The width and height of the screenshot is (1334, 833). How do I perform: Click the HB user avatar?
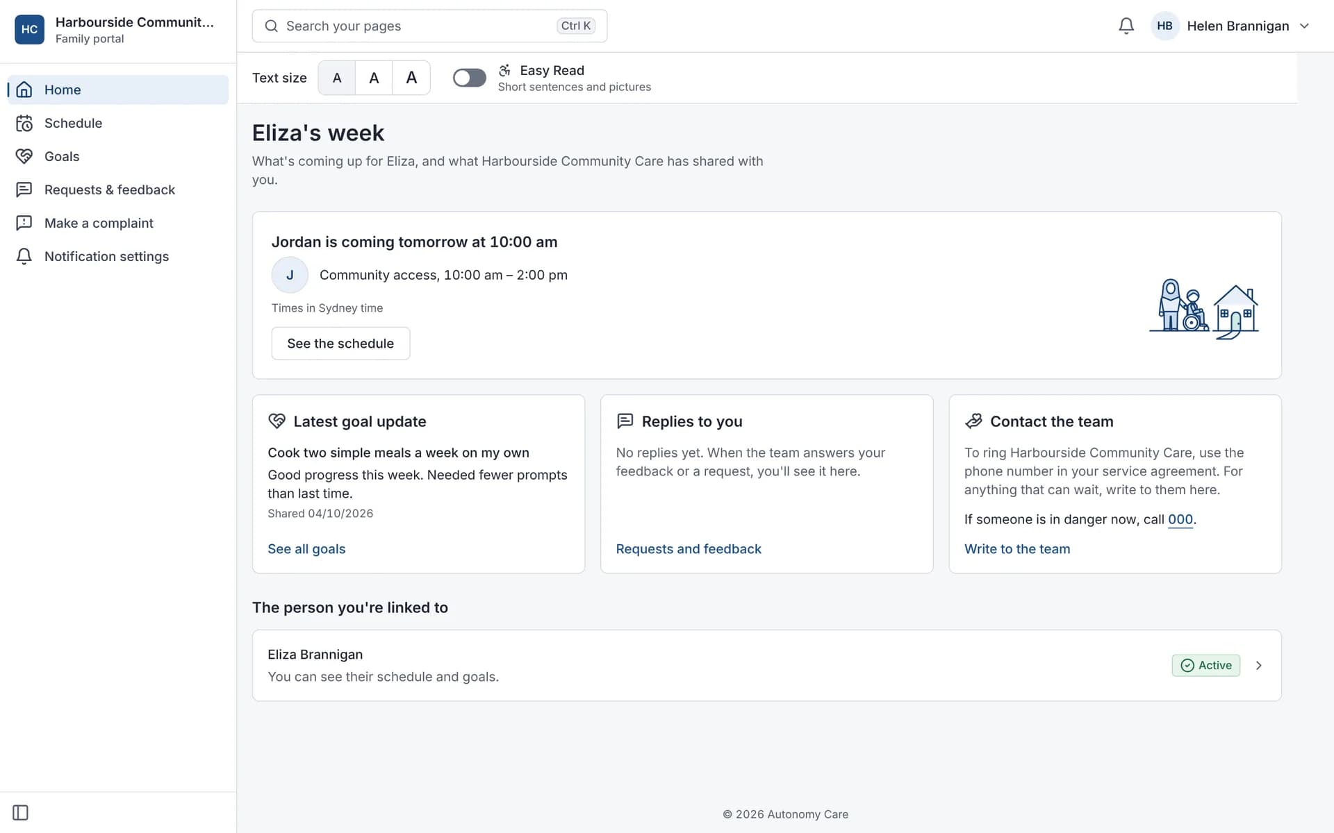[x=1164, y=26]
